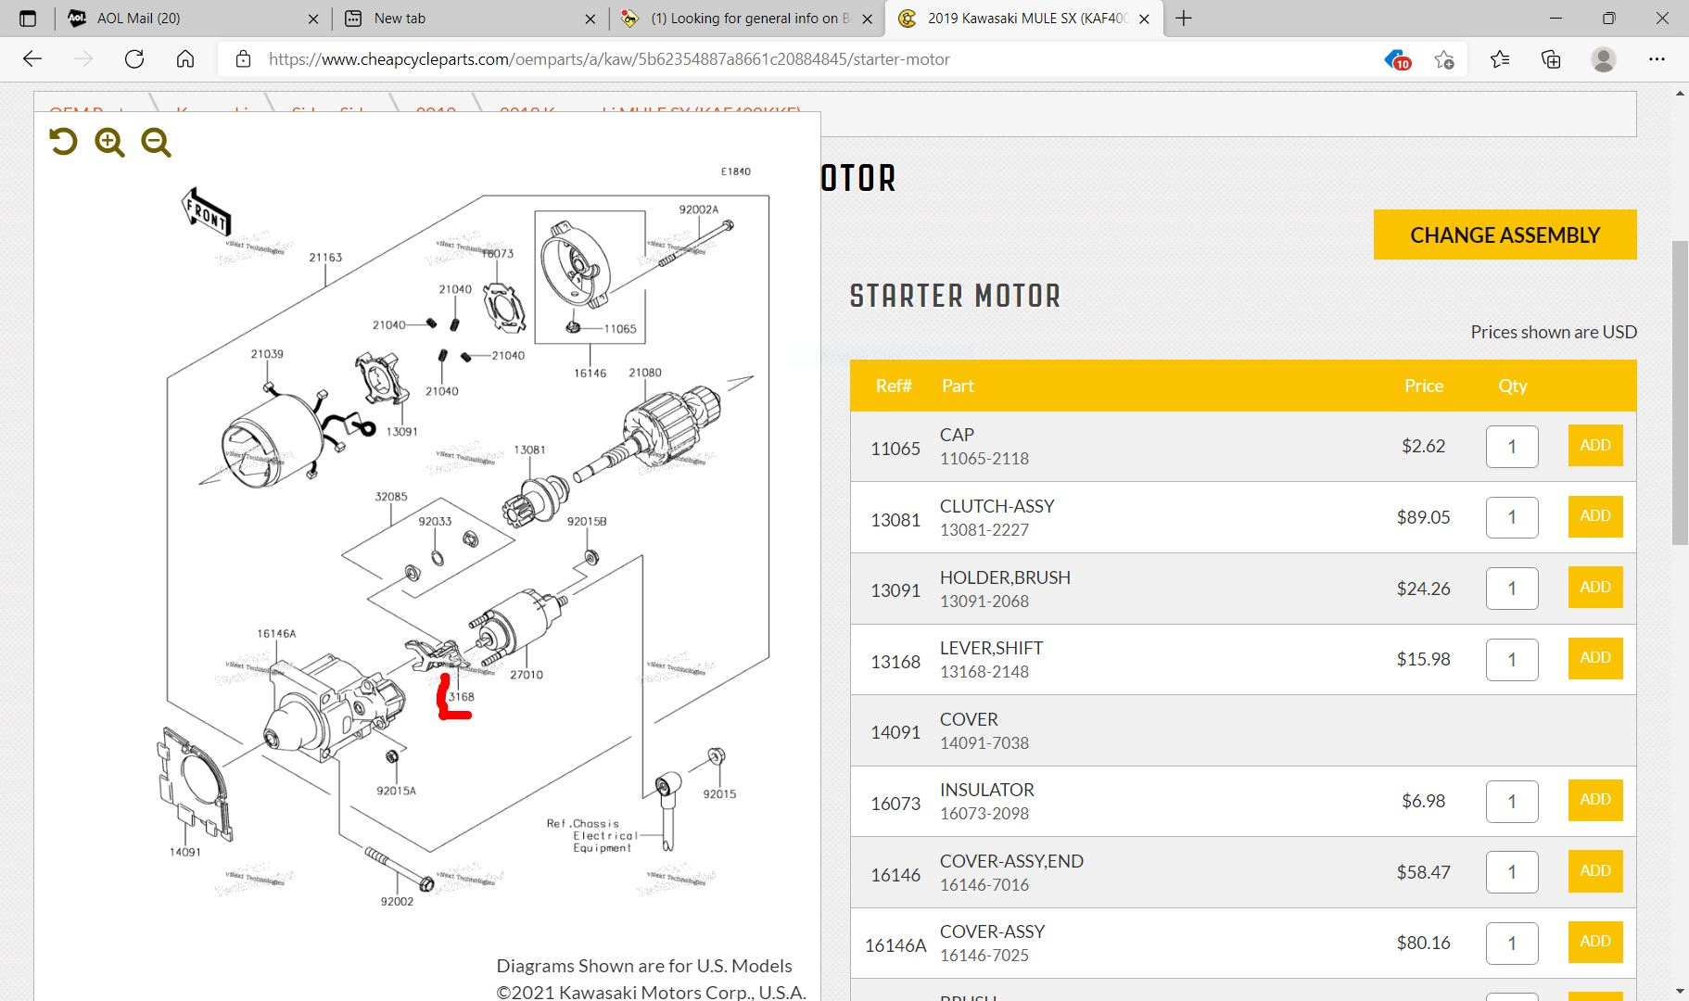Click the 13081 clutch label in diagram
The width and height of the screenshot is (1689, 1001).
tap(529, 450)
